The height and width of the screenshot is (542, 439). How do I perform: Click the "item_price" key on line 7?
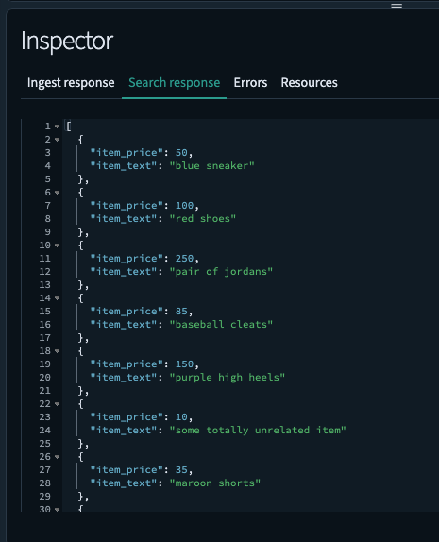tap(127, 206)
